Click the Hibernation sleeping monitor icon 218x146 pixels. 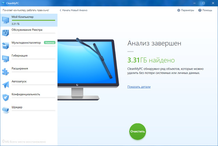pyautogui.click(x=5, y=59)
